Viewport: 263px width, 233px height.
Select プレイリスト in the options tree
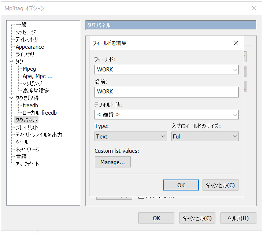tap(27, 127)
